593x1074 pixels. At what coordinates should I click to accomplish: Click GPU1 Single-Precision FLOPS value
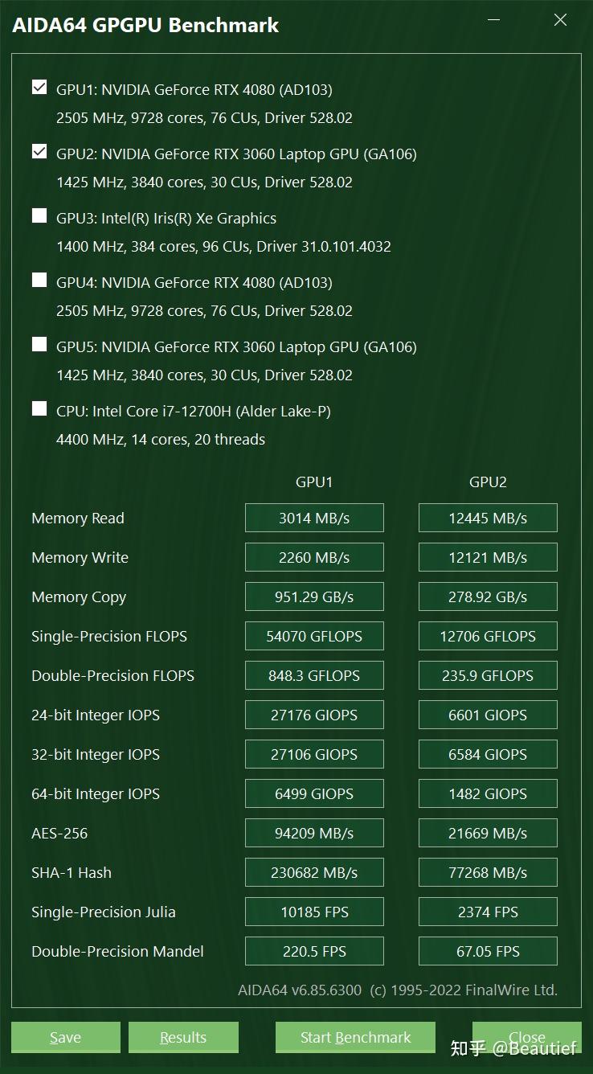[x=314, y=636]
